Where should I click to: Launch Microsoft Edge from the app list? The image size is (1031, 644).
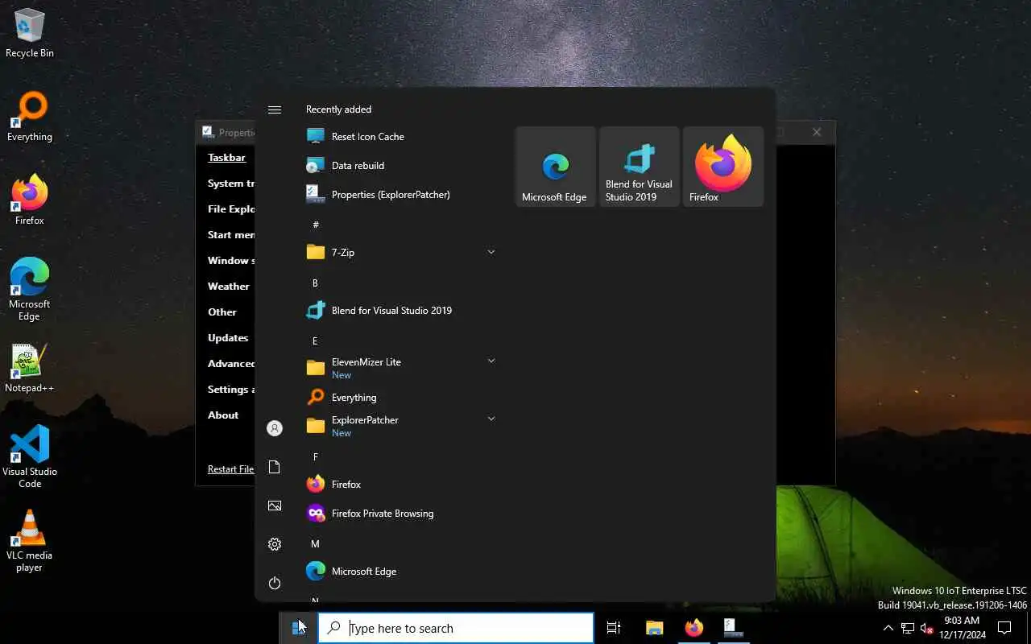pos(401,572)
